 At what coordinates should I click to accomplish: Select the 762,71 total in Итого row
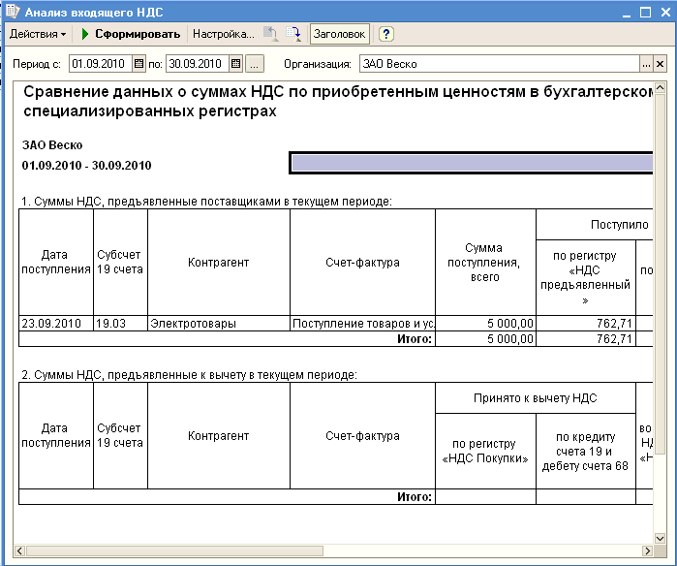pyautogui.click(x=586, y=339)
